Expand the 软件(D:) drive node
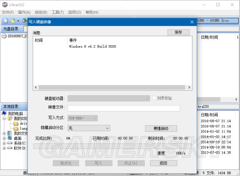This screenshot has height=176, width=240. pos(4,148)
